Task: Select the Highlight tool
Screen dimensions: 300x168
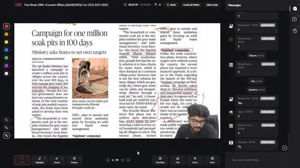Action: pyautogui.click(x=39, y=160)
